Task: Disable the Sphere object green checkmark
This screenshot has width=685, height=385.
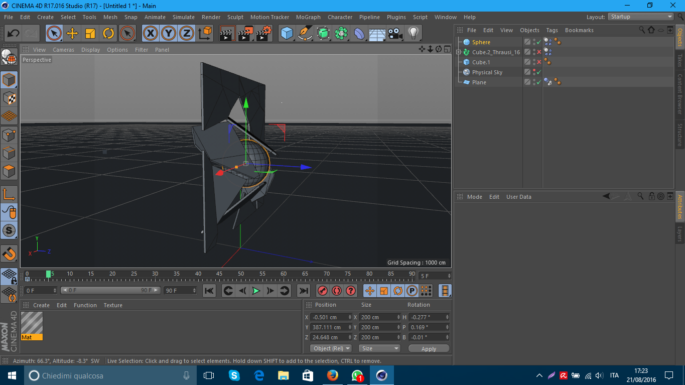Action: pyautogui.click(x=539, y=43)
